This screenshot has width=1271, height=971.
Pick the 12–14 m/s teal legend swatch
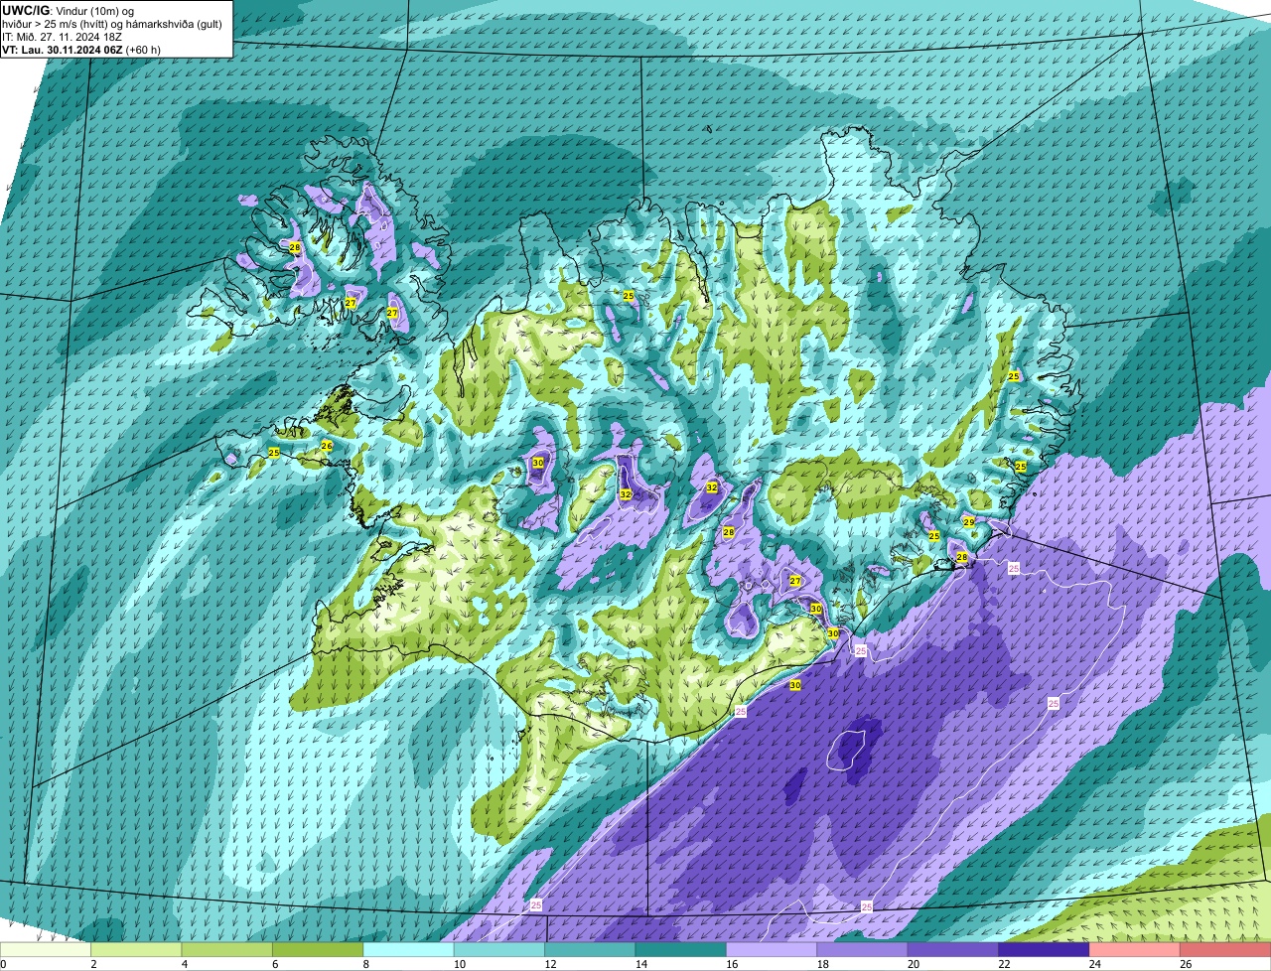click(x=591, y=949)
